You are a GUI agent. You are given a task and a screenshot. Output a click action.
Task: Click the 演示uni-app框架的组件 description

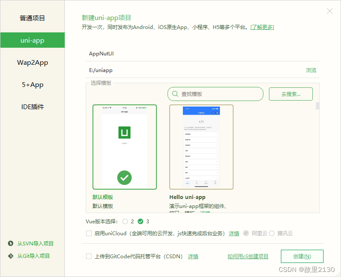198,206
